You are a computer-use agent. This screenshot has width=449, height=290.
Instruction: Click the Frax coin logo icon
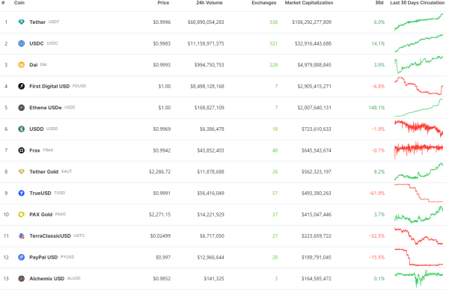tap(21, 150)
